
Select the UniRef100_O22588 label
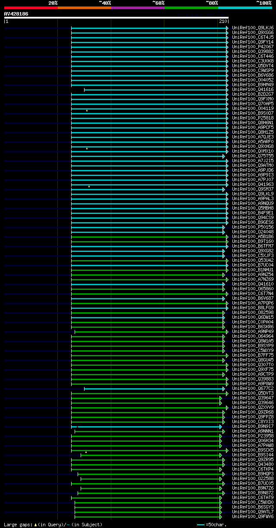coord(253,479)
